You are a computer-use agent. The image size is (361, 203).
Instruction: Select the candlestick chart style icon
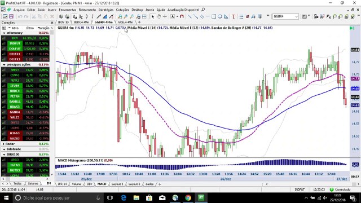tap(86, 16)
